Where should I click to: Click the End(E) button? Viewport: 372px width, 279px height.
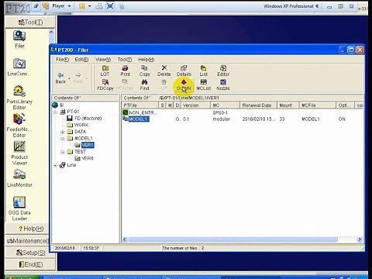[30, 264]
